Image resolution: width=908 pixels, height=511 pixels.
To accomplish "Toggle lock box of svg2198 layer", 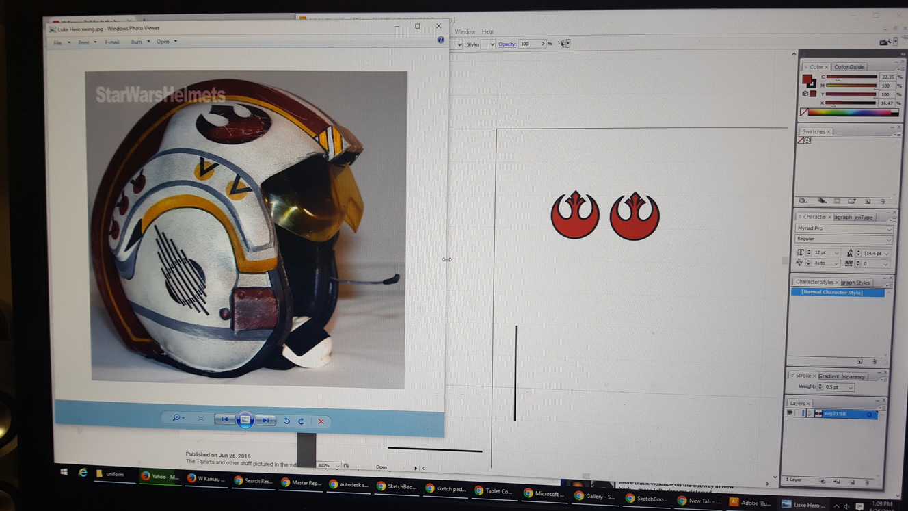I will coord(799,413).
